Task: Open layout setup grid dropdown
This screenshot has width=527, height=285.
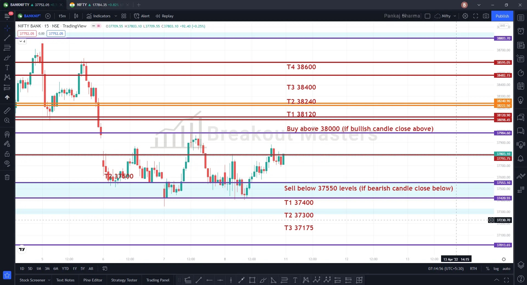Action: pyautogui.click(x=124, y=16)
